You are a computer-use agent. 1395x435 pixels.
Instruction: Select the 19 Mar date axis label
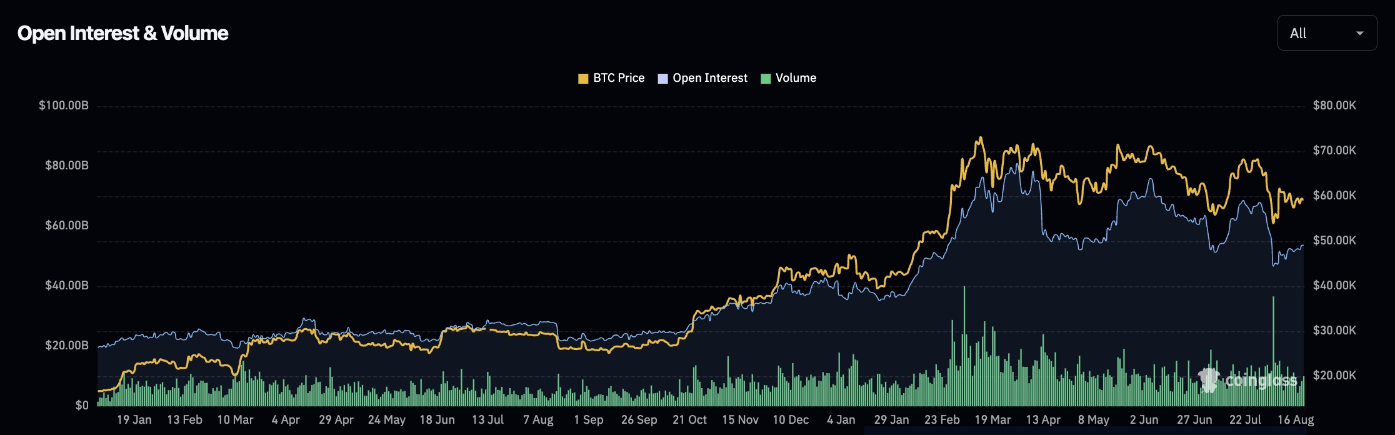click(992, 420)
